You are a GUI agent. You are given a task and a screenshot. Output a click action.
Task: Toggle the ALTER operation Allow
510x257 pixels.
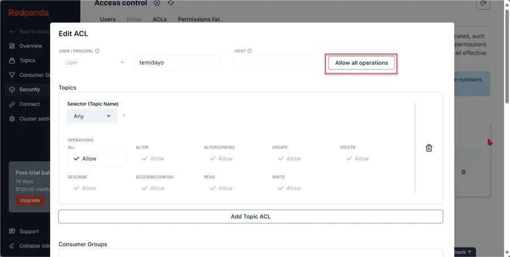pyautogui.click(x=153, y=159)
